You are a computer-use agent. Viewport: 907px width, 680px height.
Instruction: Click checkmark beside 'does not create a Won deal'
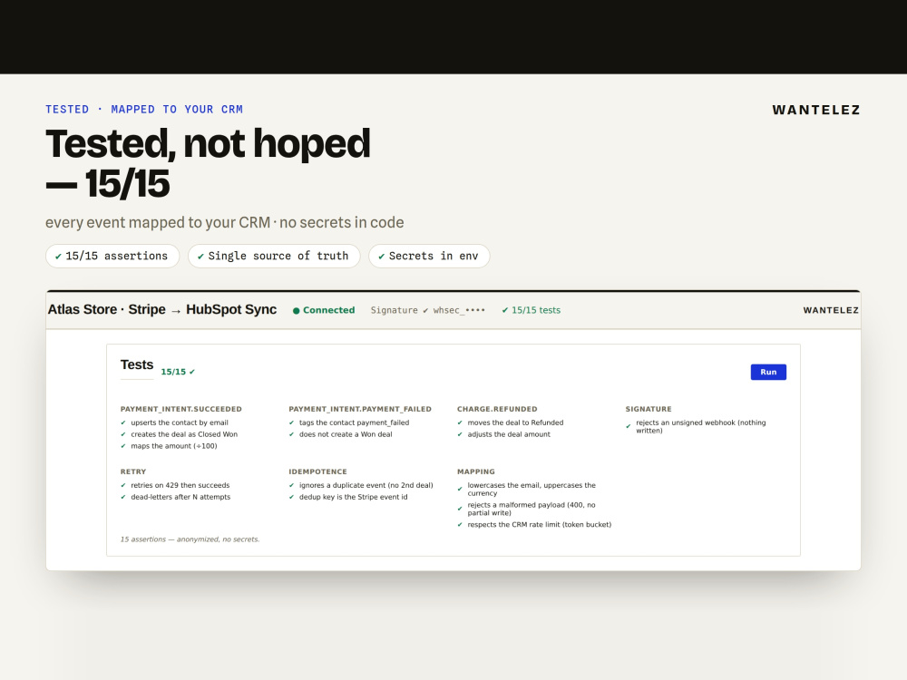(x=291, y=434)
